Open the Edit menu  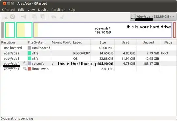(21, 10)
